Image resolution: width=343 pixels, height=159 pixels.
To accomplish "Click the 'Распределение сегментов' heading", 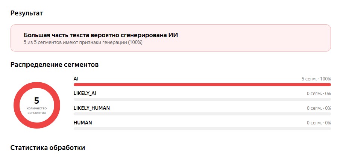I will [x=55, y=65].
